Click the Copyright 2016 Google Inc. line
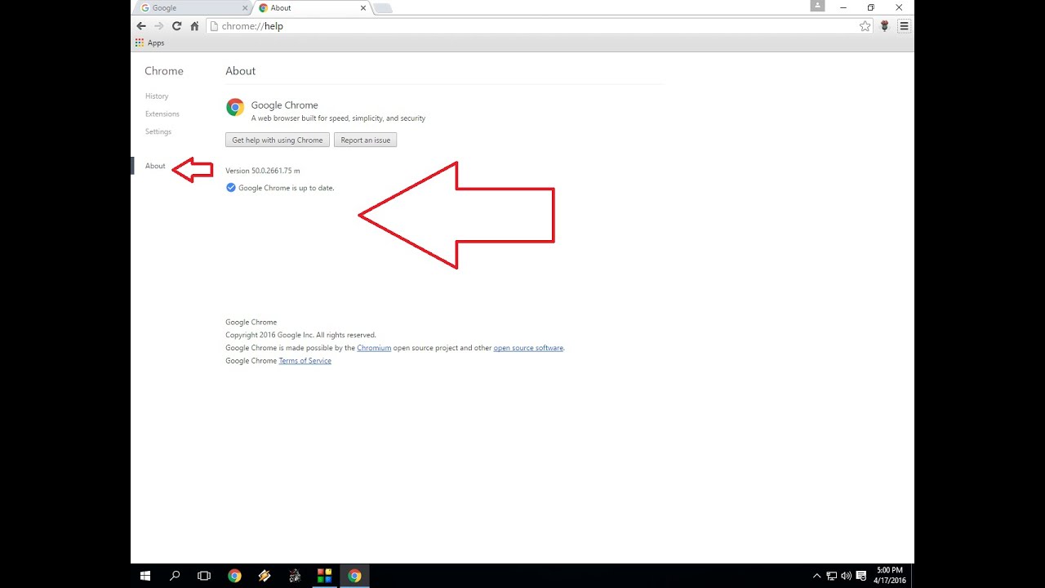1045x588 pixels. click(x=300, y=335)
